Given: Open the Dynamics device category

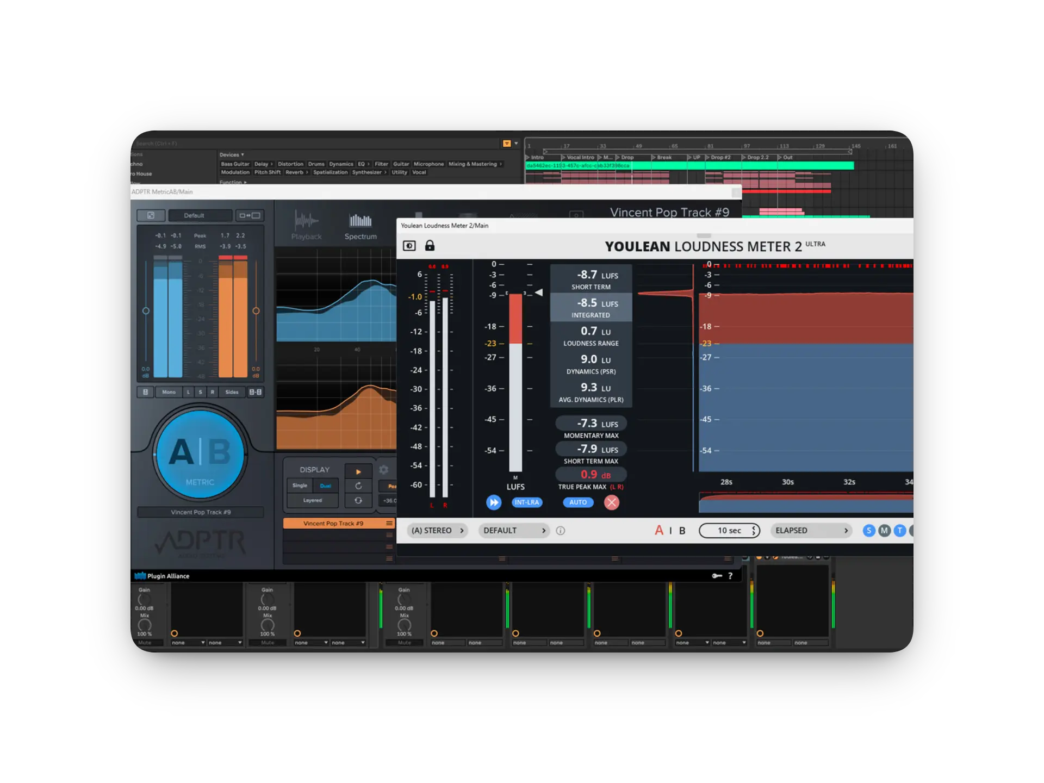Looking at the screenshot, I should [x=341, y=164].
